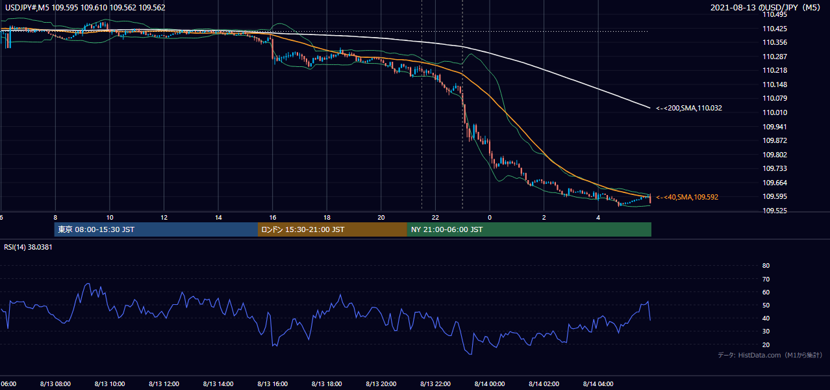
Task: Click price axis value 110.010
Action: coord(774,112)
